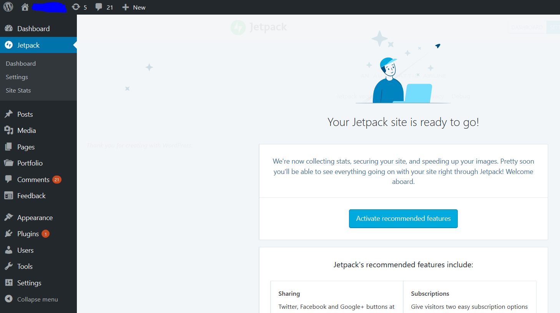Go to main Settings menu
The image size is (560, 313).
(29, 283)
